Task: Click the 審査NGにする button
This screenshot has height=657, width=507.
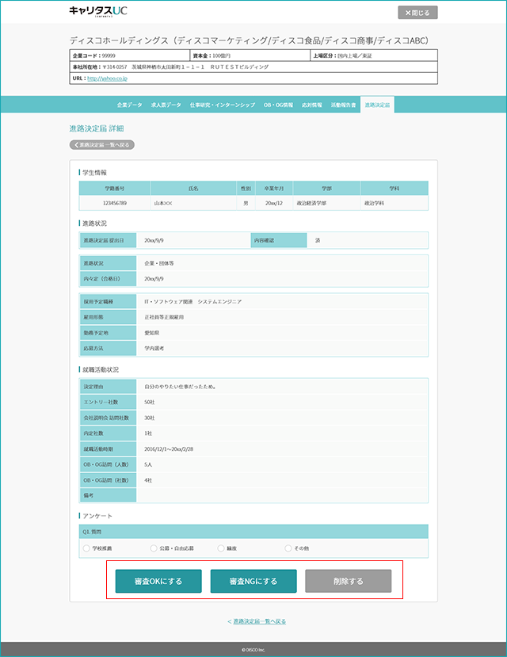Action: pyautogui.click(x=253, y=581)
